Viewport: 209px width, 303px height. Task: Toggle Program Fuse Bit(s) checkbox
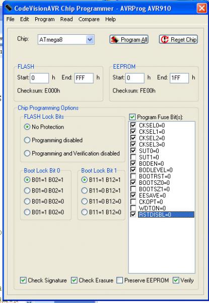point(132,117)
